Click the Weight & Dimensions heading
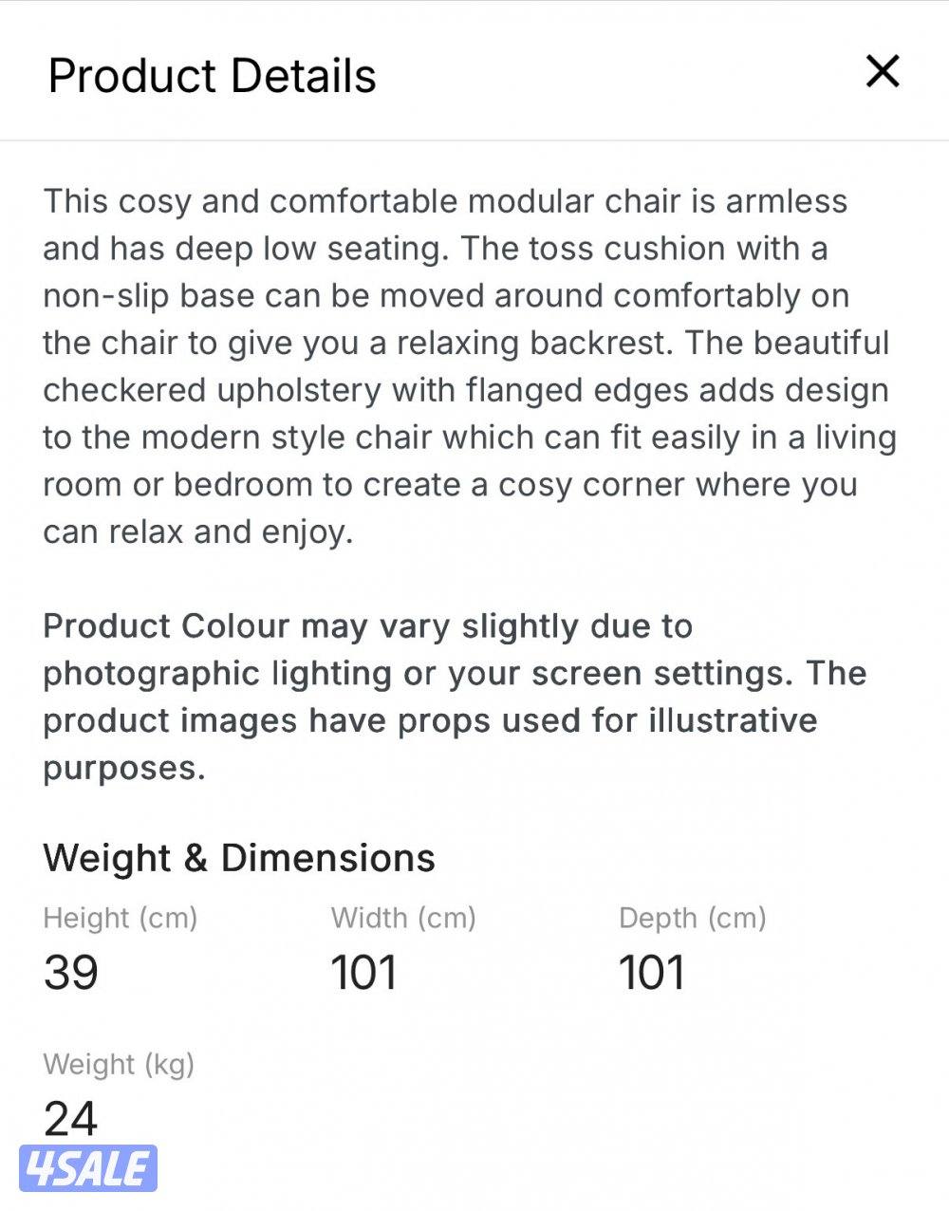The image size is (949, 1211). pos(239,858)
